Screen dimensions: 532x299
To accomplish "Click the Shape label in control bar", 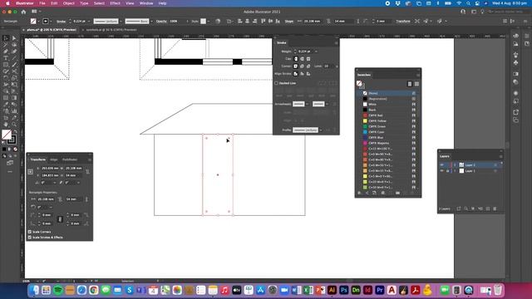I will (x=289, y=21).
